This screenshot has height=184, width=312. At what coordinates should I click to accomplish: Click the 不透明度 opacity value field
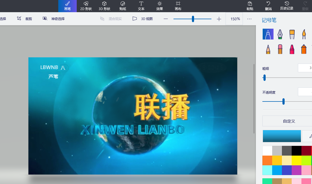point(305,92)
